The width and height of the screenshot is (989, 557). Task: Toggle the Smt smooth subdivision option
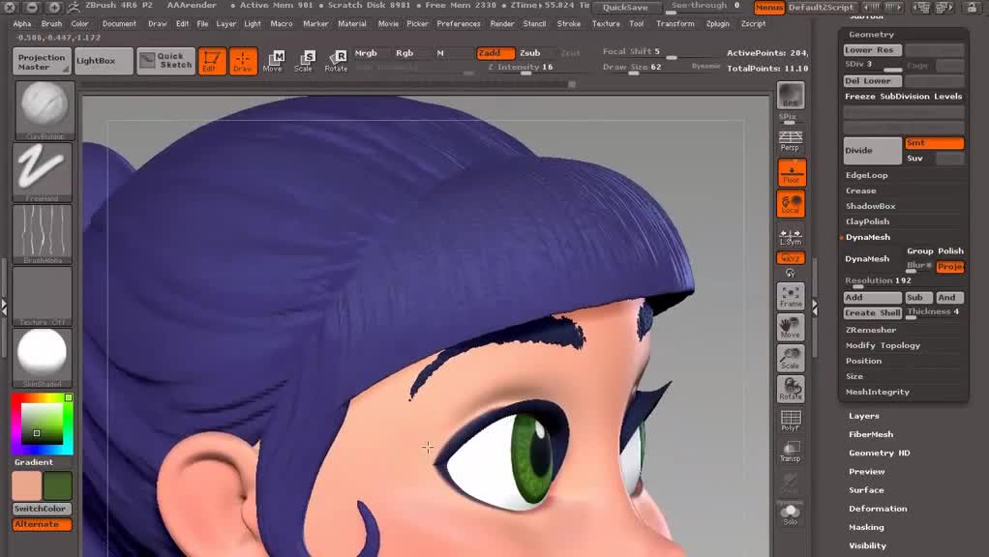pyautogui.click(x=934, y=143)
